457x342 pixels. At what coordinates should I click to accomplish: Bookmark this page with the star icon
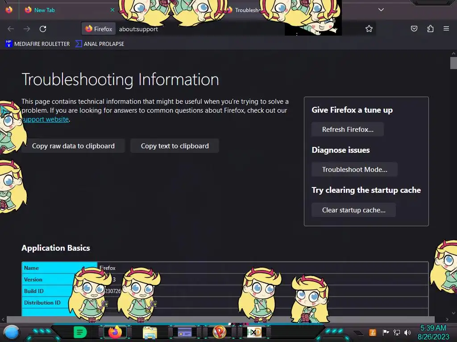point(369,28)
